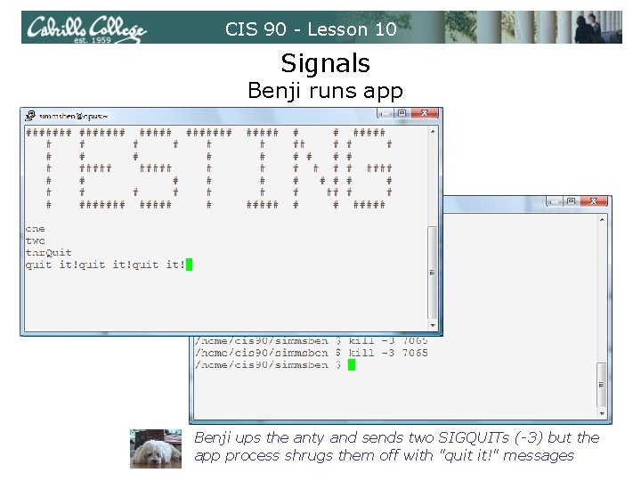Click the front terminal scrollbar thumb
The height and width of the screenshot is (481, 641).
(432, 273)
